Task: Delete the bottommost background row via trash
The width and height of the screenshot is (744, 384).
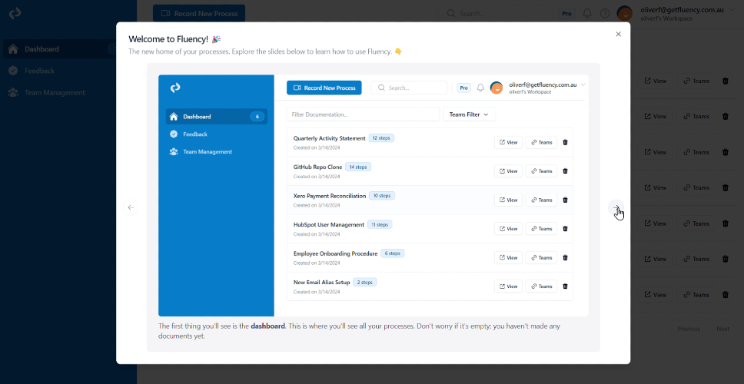Action: point(725,294)
